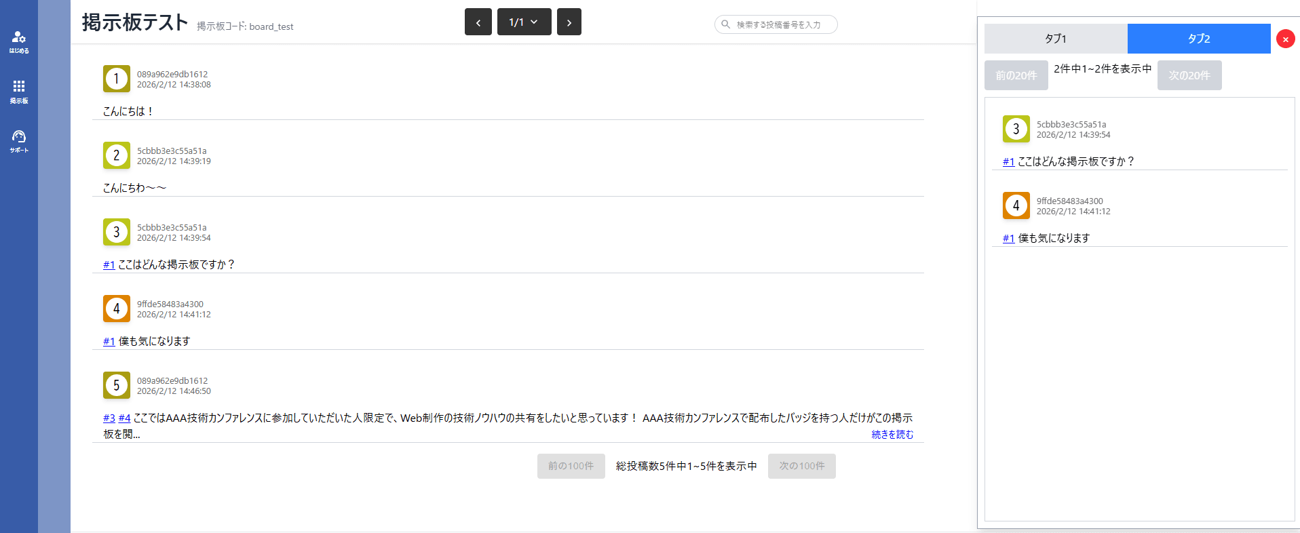Close the side panel with red X
1300x533 pixels.
coord(1286,39)
